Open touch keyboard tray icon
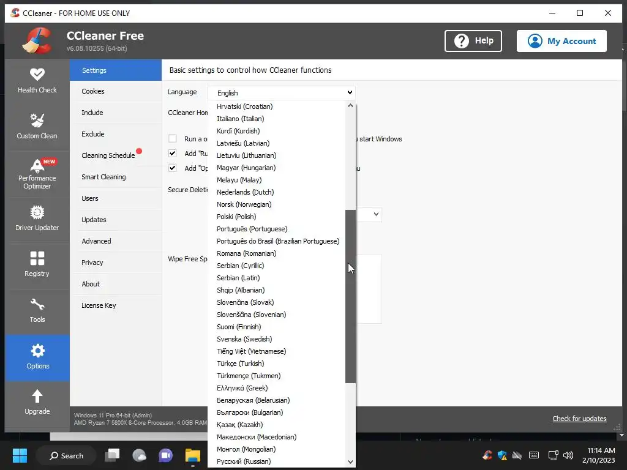The height and width of the screenshot is (470, 627). coord(534,455)
